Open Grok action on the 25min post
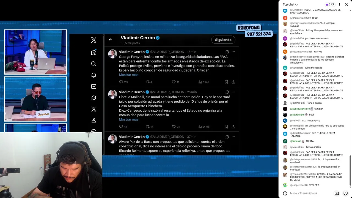The width and height of the screenshot is (352, 198). point(227,92)
